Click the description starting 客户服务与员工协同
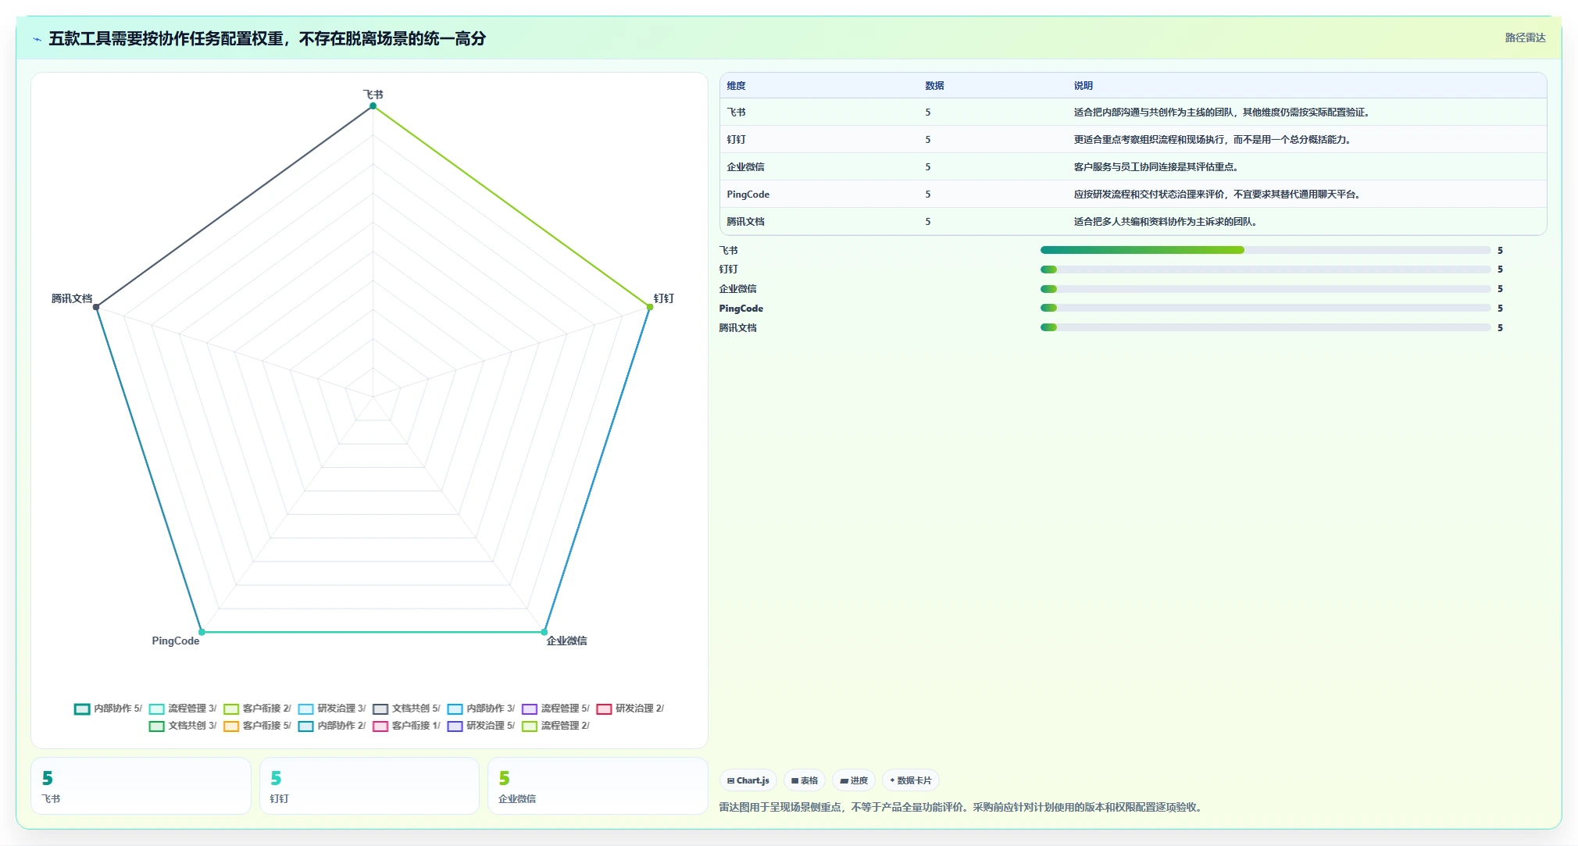Image resolution: width=1578 pixels, height=846 pixels. [1158, 167]
